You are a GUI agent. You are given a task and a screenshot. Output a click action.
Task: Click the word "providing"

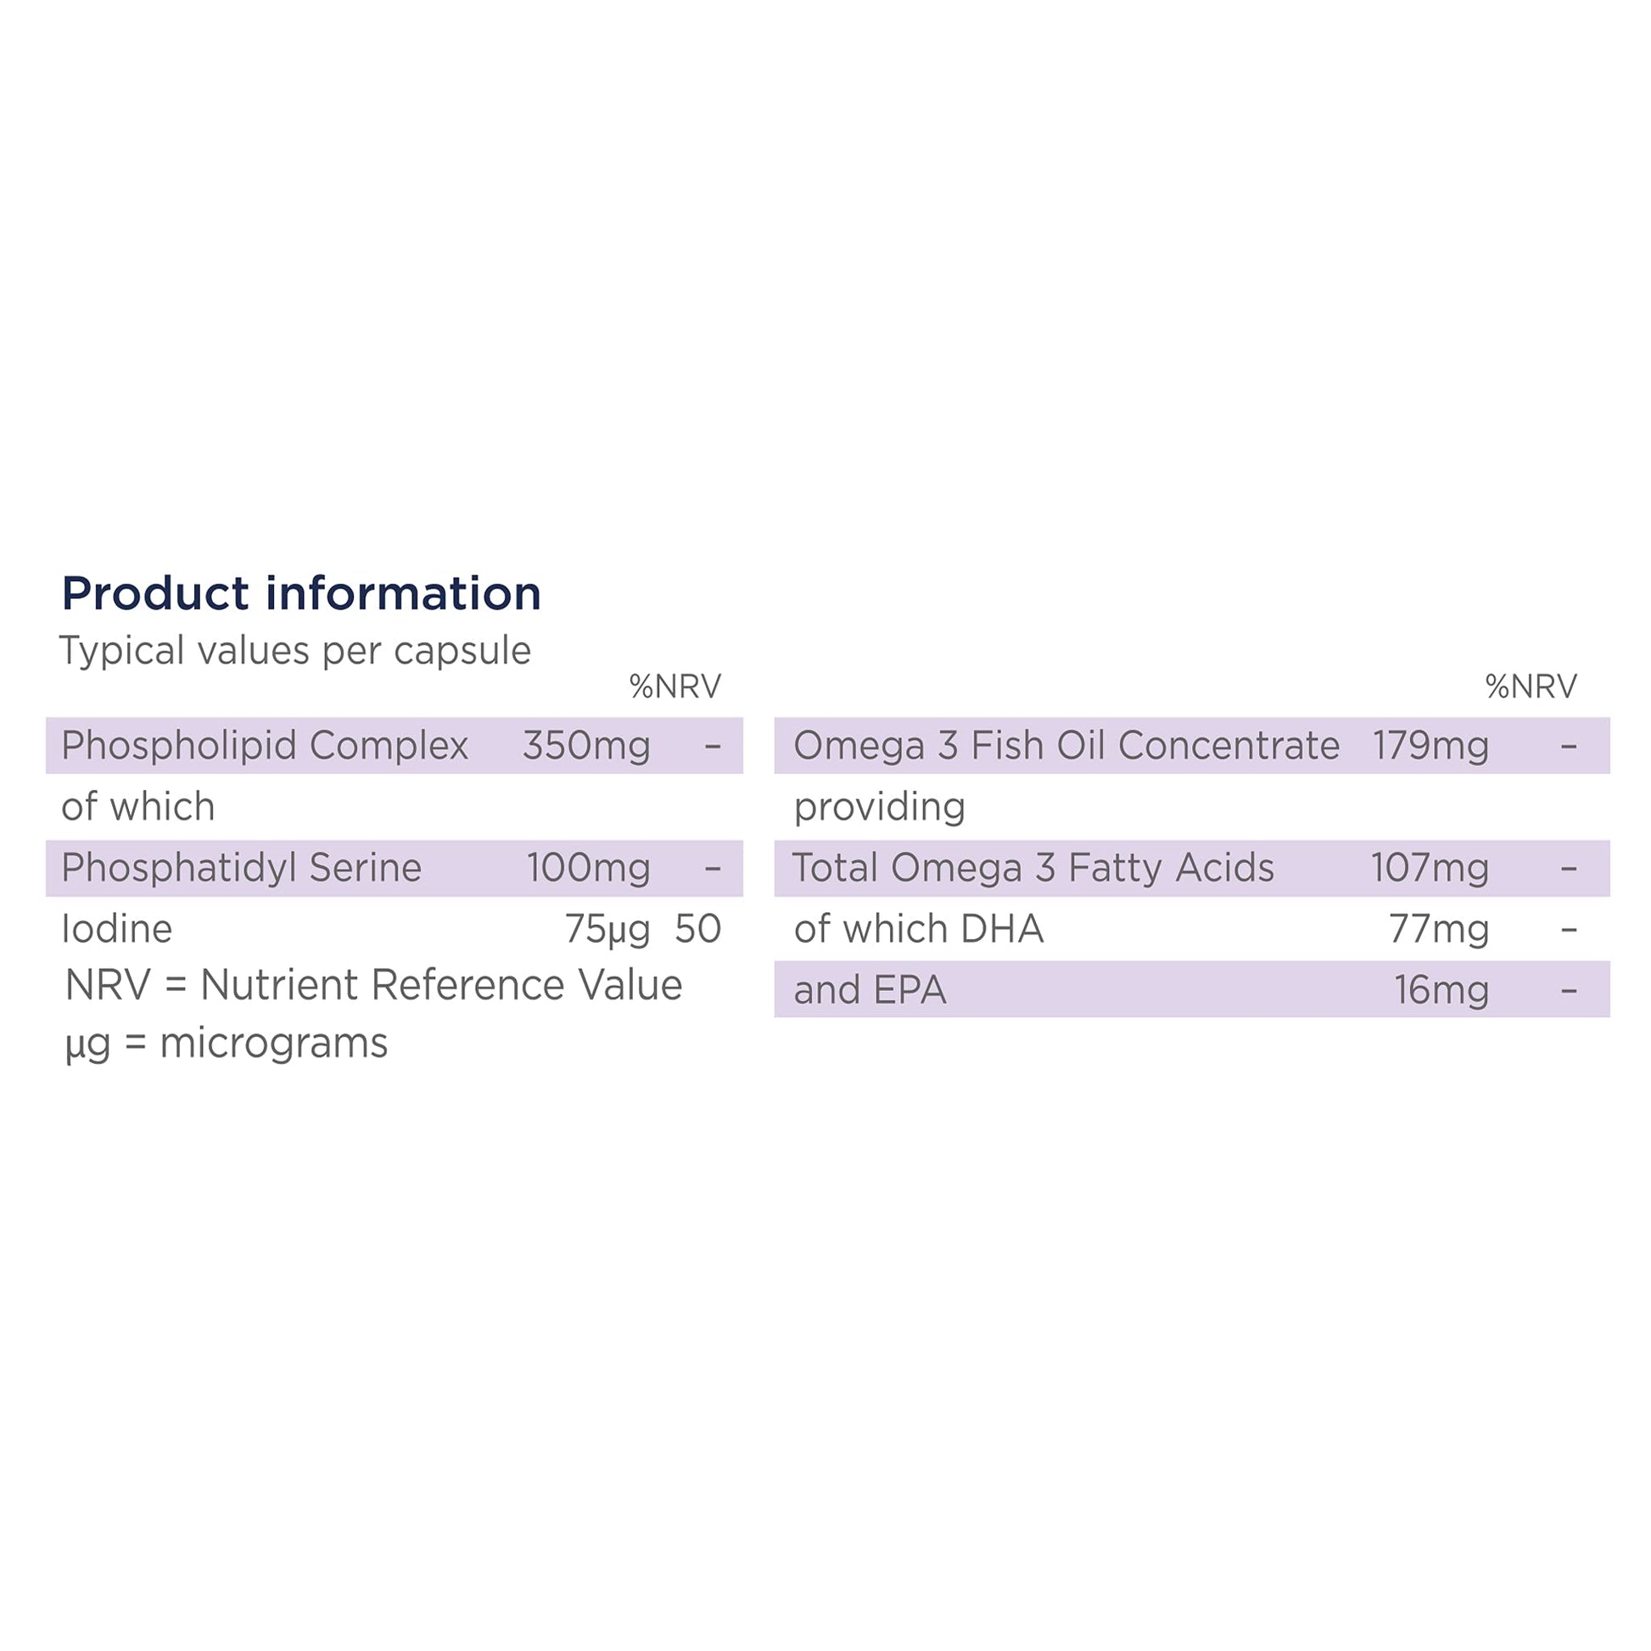[879, 807]
